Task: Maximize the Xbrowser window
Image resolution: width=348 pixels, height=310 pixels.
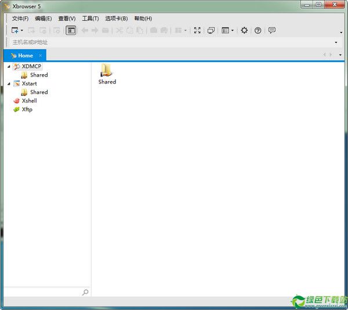Action: coord(318,5)
